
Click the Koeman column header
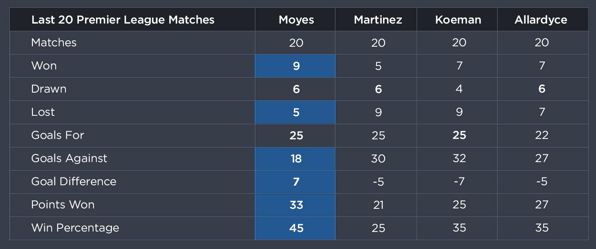pos(459,19)
